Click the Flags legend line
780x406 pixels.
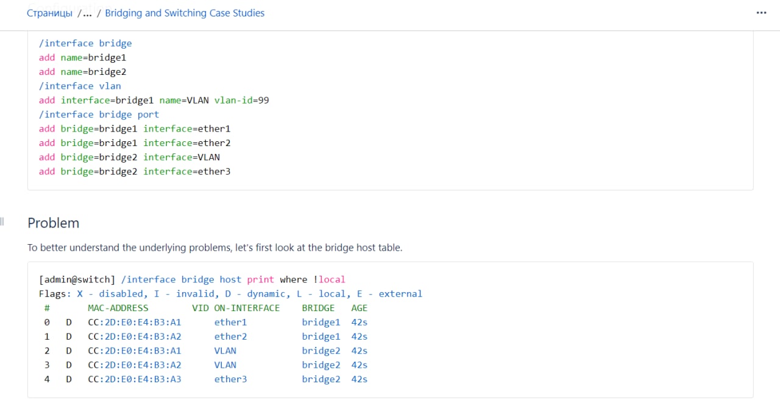pos(230,293)
